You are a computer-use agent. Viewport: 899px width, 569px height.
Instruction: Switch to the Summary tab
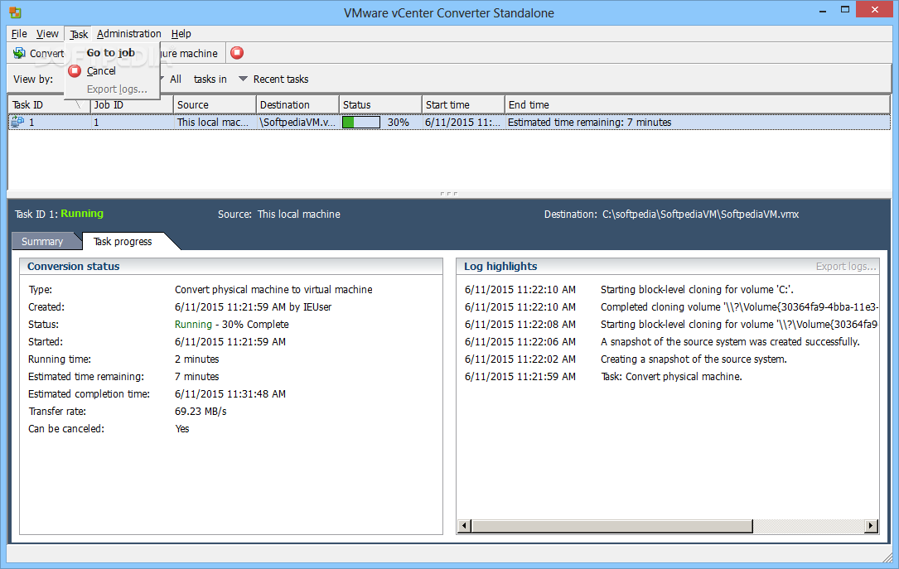click(x=42, y=241)
